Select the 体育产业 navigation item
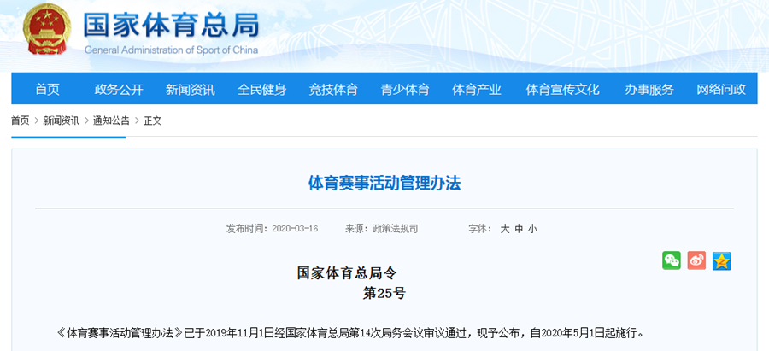 477,89
